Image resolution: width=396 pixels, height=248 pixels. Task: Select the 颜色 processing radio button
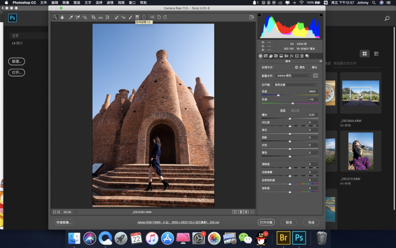pyautogui.click(x=296, y=68)
